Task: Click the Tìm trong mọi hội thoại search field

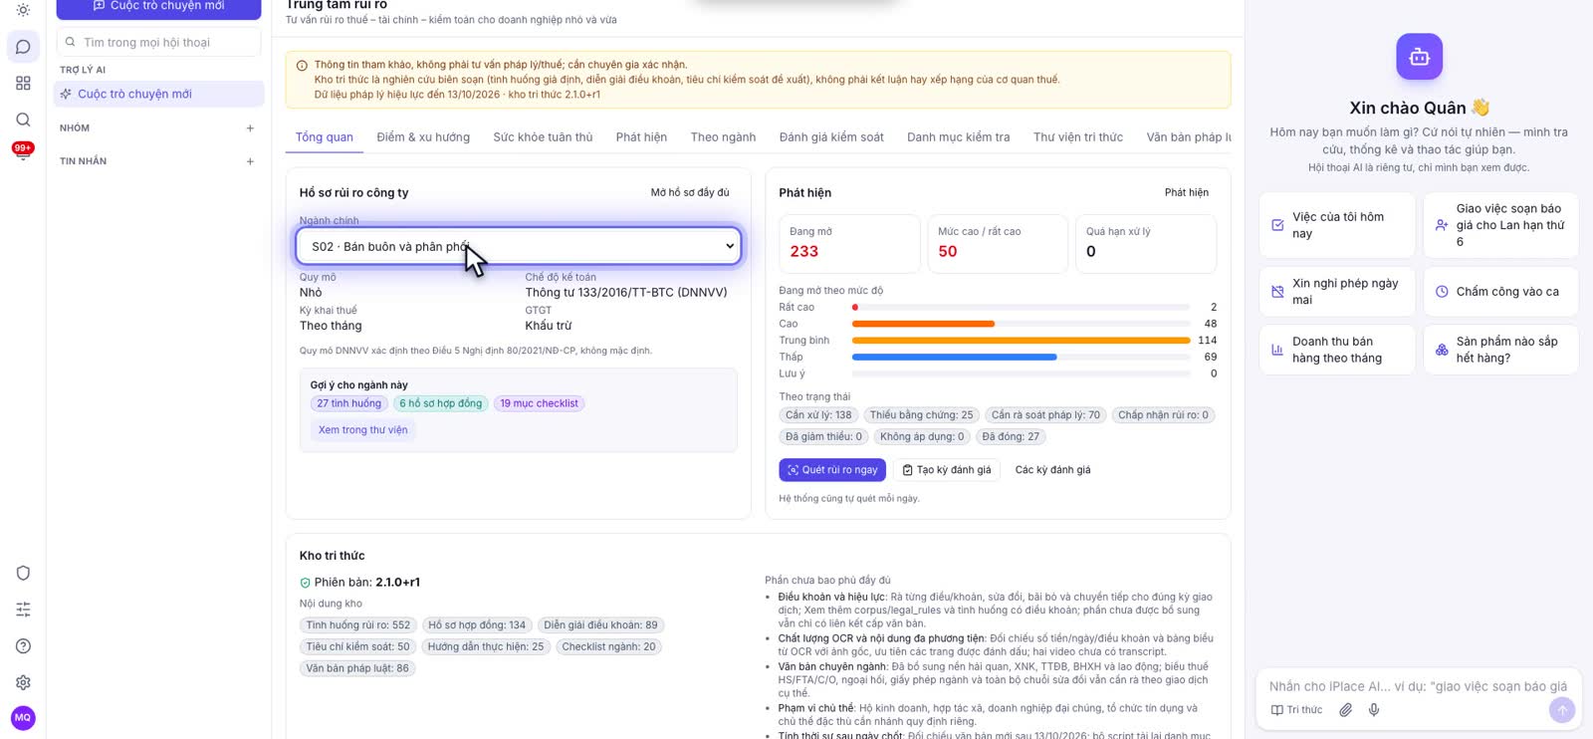Action: tap(159, 43)
